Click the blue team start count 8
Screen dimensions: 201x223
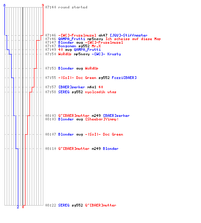coord(4,5)
